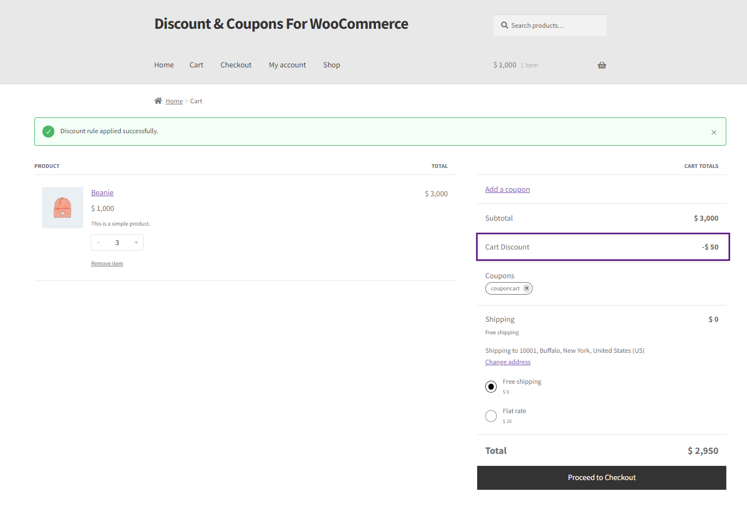
Task: Click the Remove item link
Action: click(x=107, y=263)
